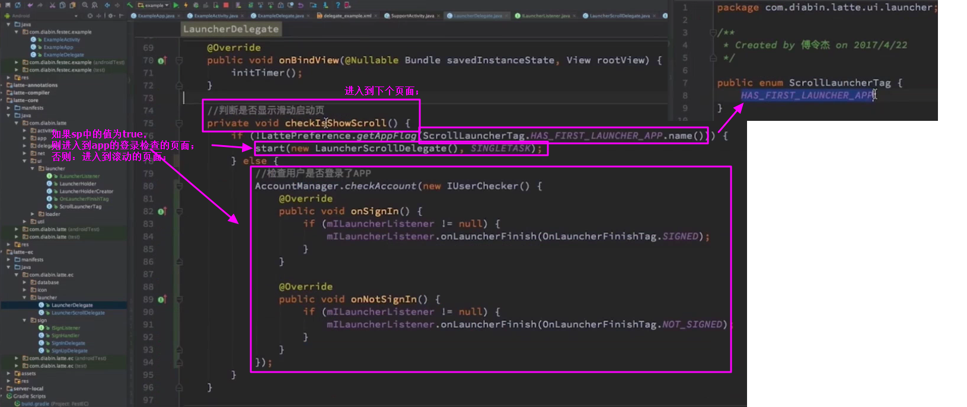
Task: Expand the manifests folder under latte-core
Action: click(x=9, y=108)
